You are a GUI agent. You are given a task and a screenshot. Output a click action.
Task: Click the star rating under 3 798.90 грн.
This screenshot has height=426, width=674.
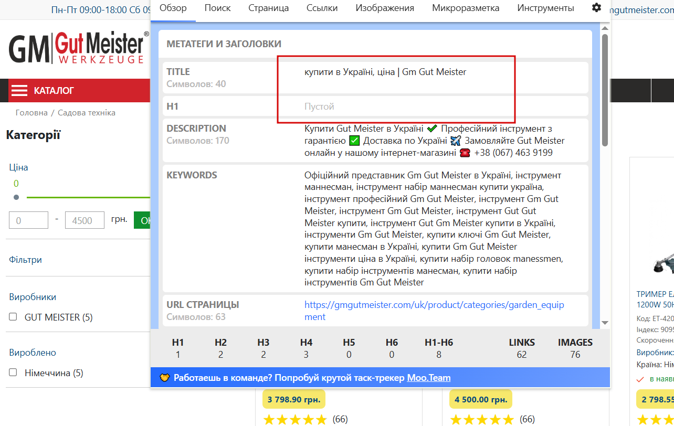click(295, 419)
